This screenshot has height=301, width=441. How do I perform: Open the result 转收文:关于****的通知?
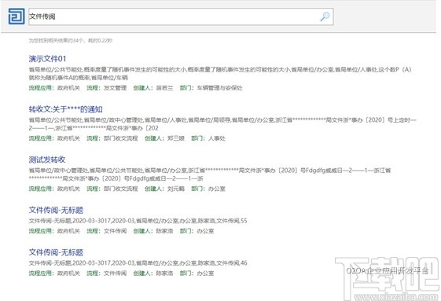tap(65, 109)
